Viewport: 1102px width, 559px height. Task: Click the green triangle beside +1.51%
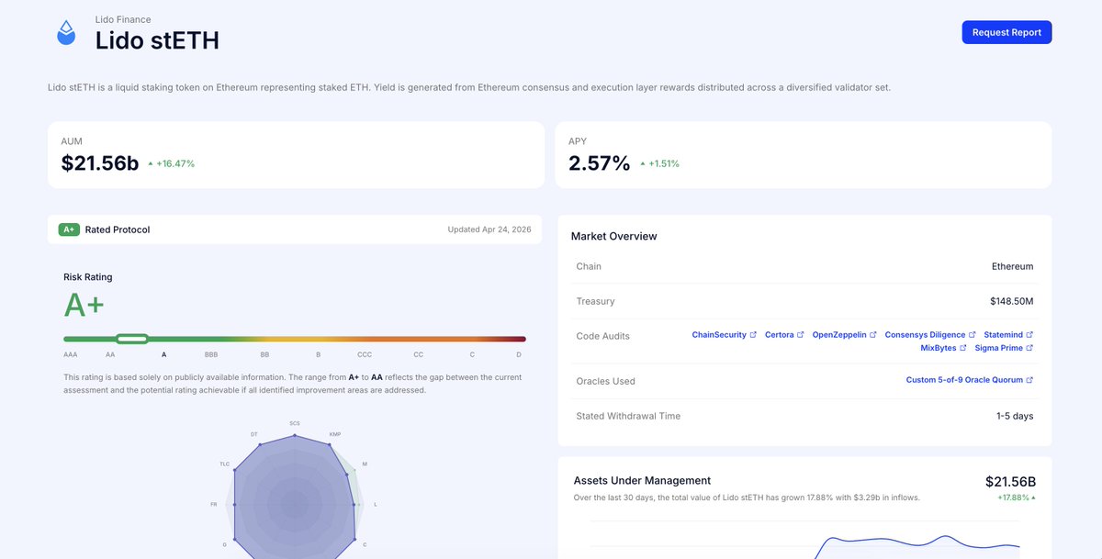(643, 163)
